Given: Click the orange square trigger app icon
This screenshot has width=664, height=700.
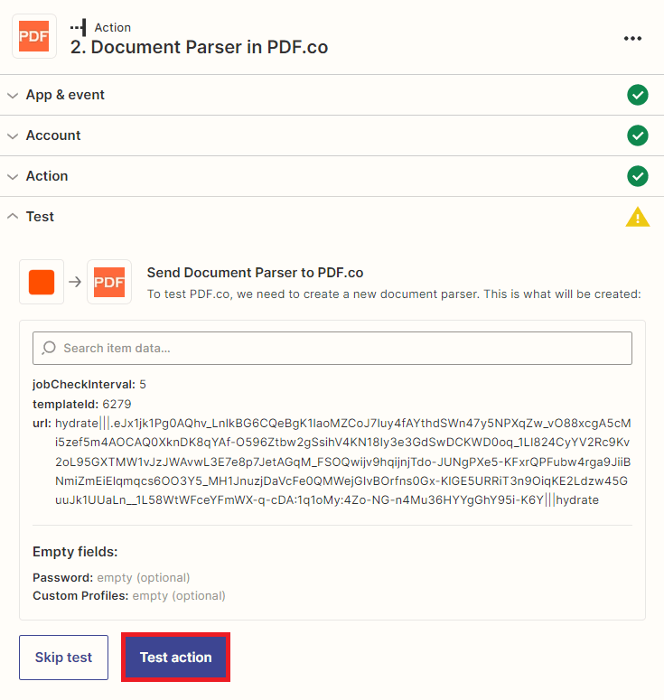Looking at the screenshot, I should 42,282.
